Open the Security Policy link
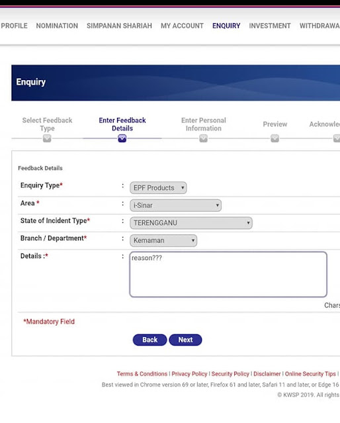The height and width of the screenshot is (423, 340). (x=230, y=374)
